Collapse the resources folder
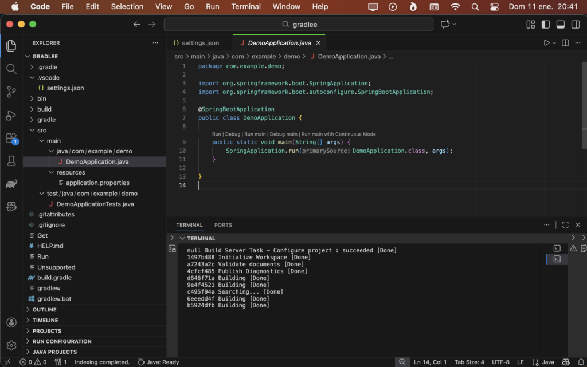587x367 pixels. click(71, 172)
